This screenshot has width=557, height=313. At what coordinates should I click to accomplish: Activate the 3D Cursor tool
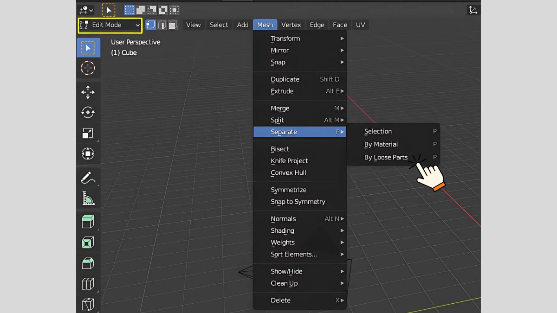(88, 68)
